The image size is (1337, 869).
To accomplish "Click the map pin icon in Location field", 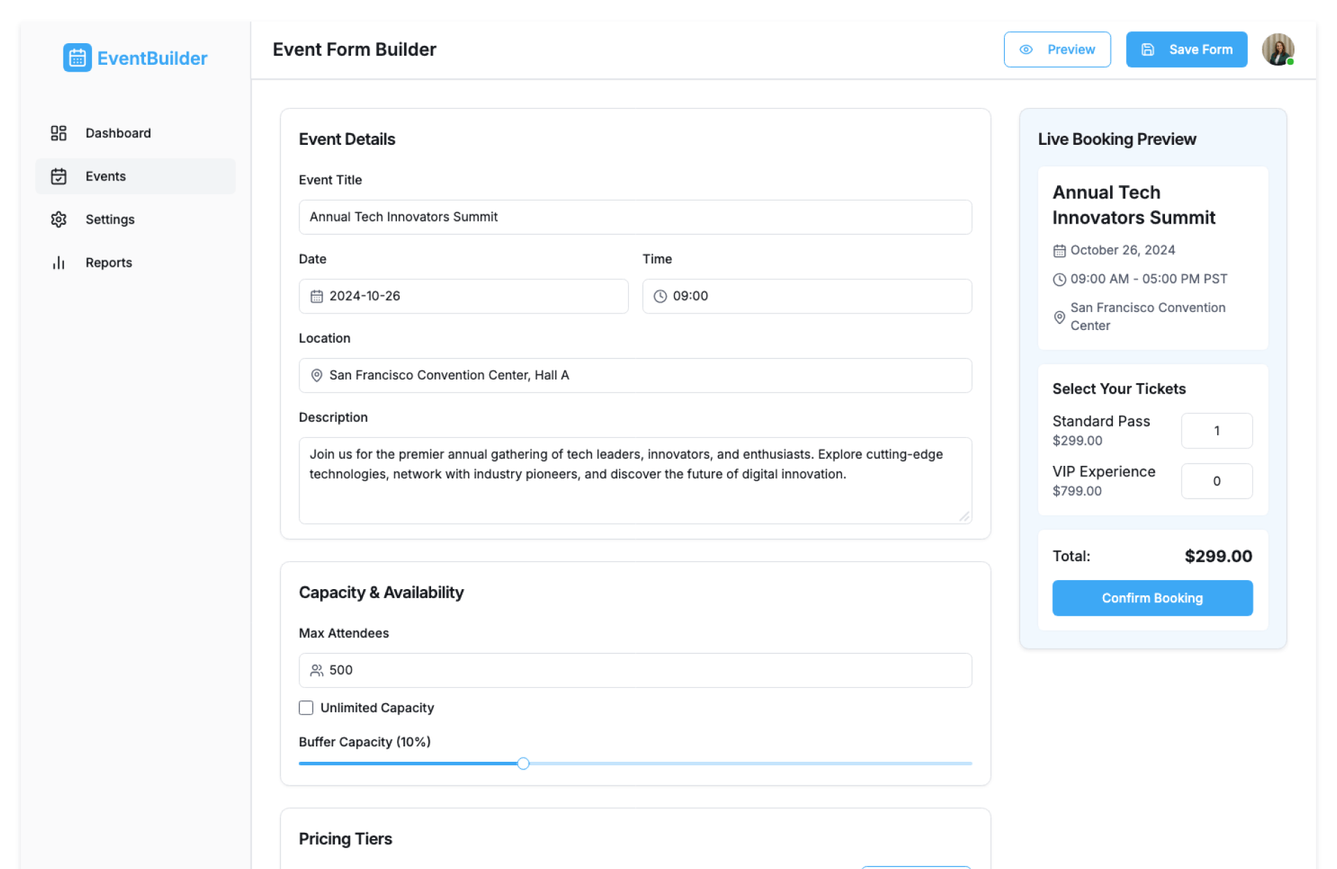I will [x=317, y=375].
